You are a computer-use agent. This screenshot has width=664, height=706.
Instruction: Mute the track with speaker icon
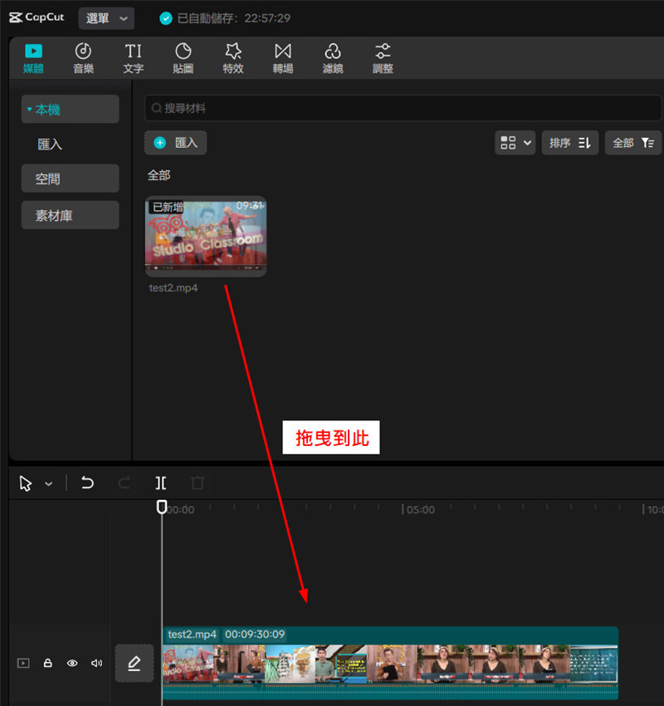[96, 663]
